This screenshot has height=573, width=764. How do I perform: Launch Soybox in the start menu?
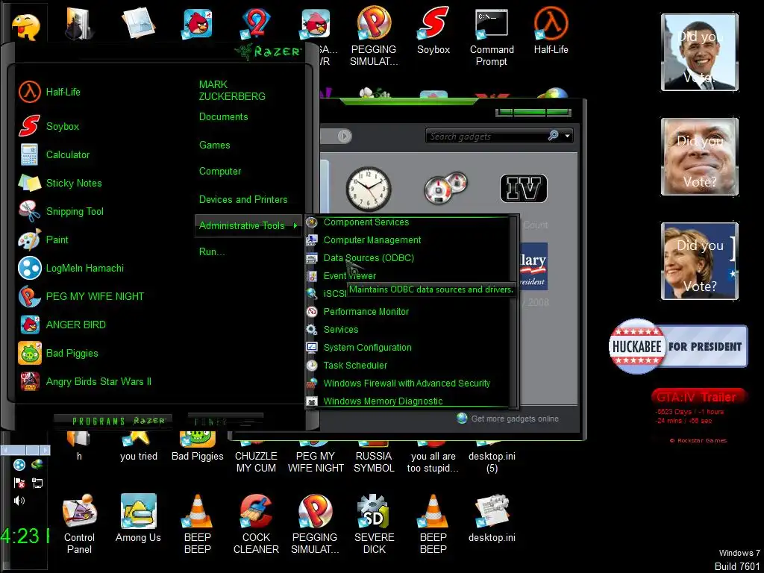pos(48,126)
